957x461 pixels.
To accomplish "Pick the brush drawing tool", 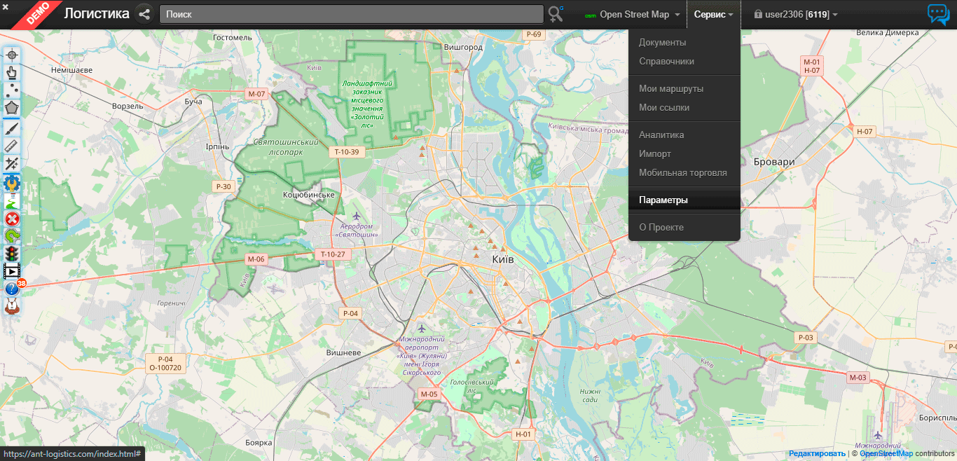I will point(12,128).
